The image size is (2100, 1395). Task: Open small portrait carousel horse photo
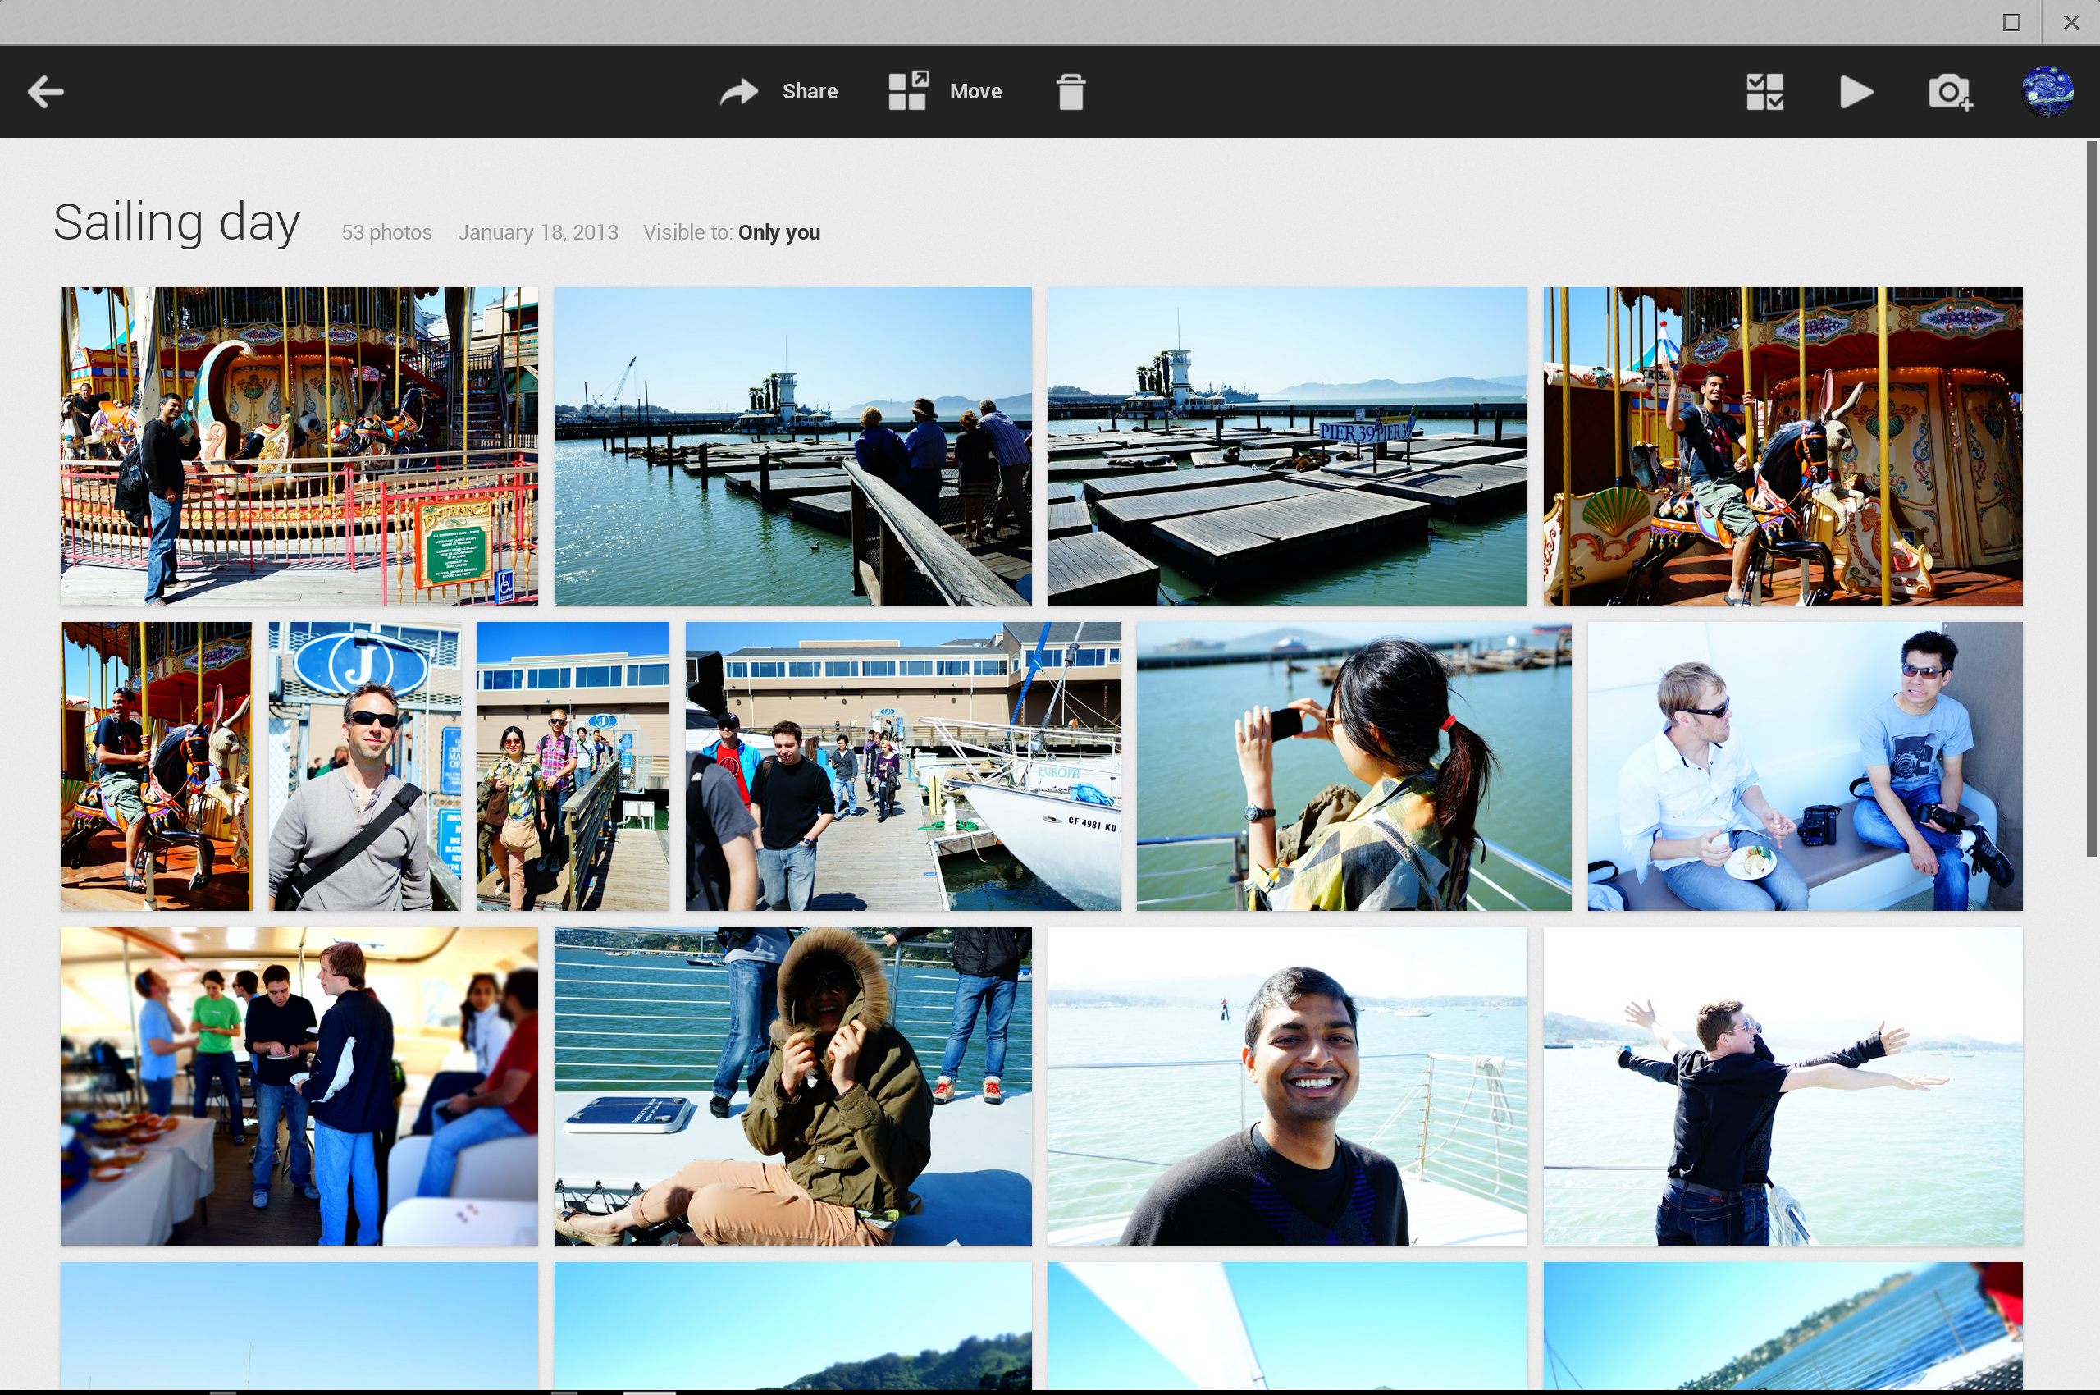(x=156, y=766)
